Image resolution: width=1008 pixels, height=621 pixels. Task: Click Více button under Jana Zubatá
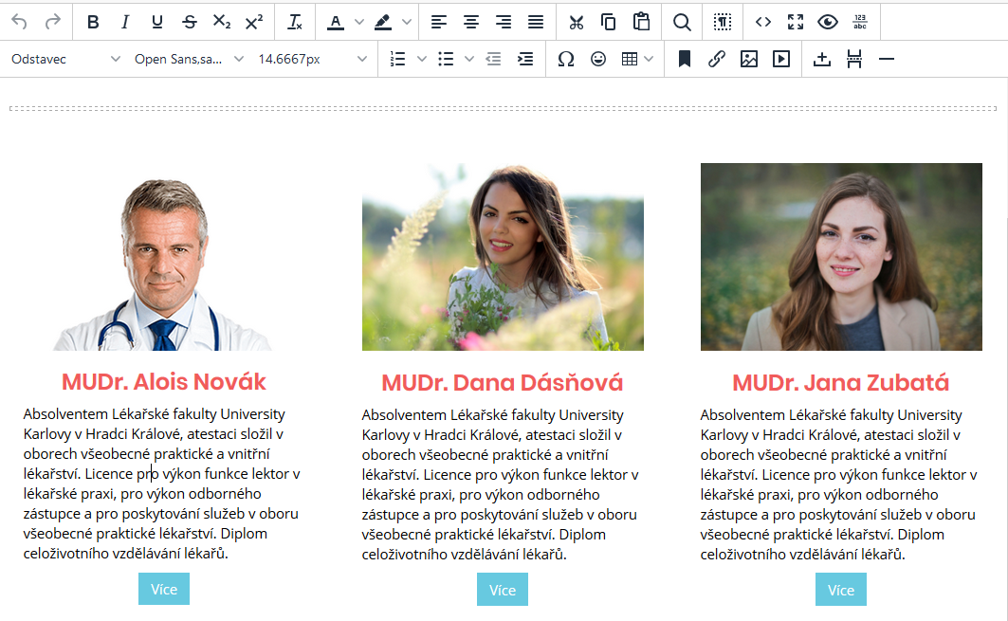[x=840, y=590]
